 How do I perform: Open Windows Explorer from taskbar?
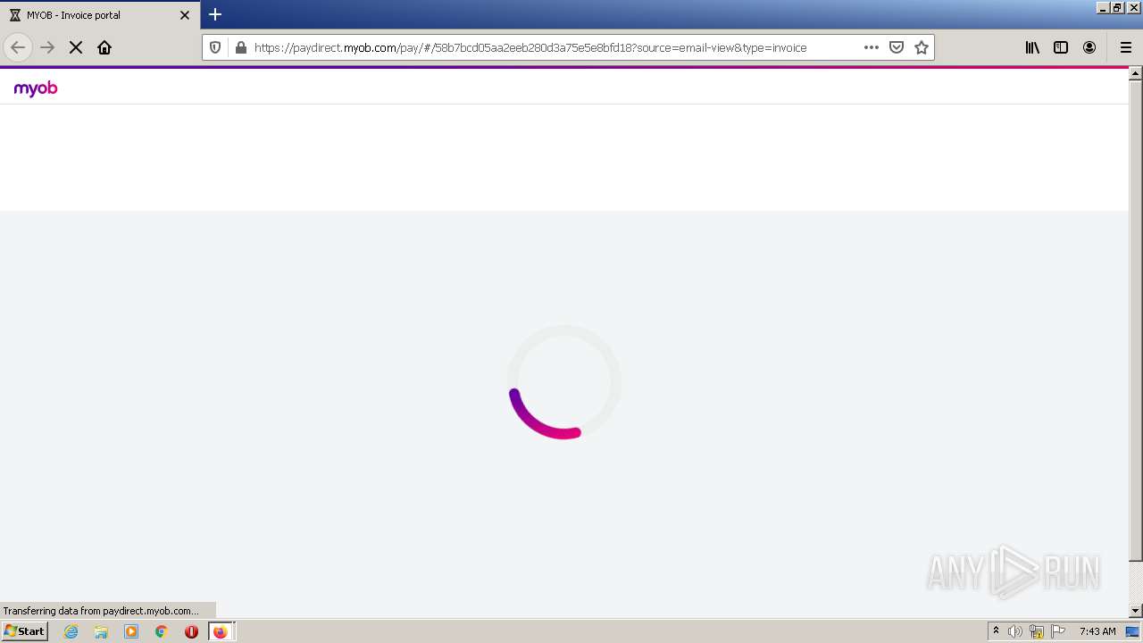pyautogui.click(x=101, y=631)
